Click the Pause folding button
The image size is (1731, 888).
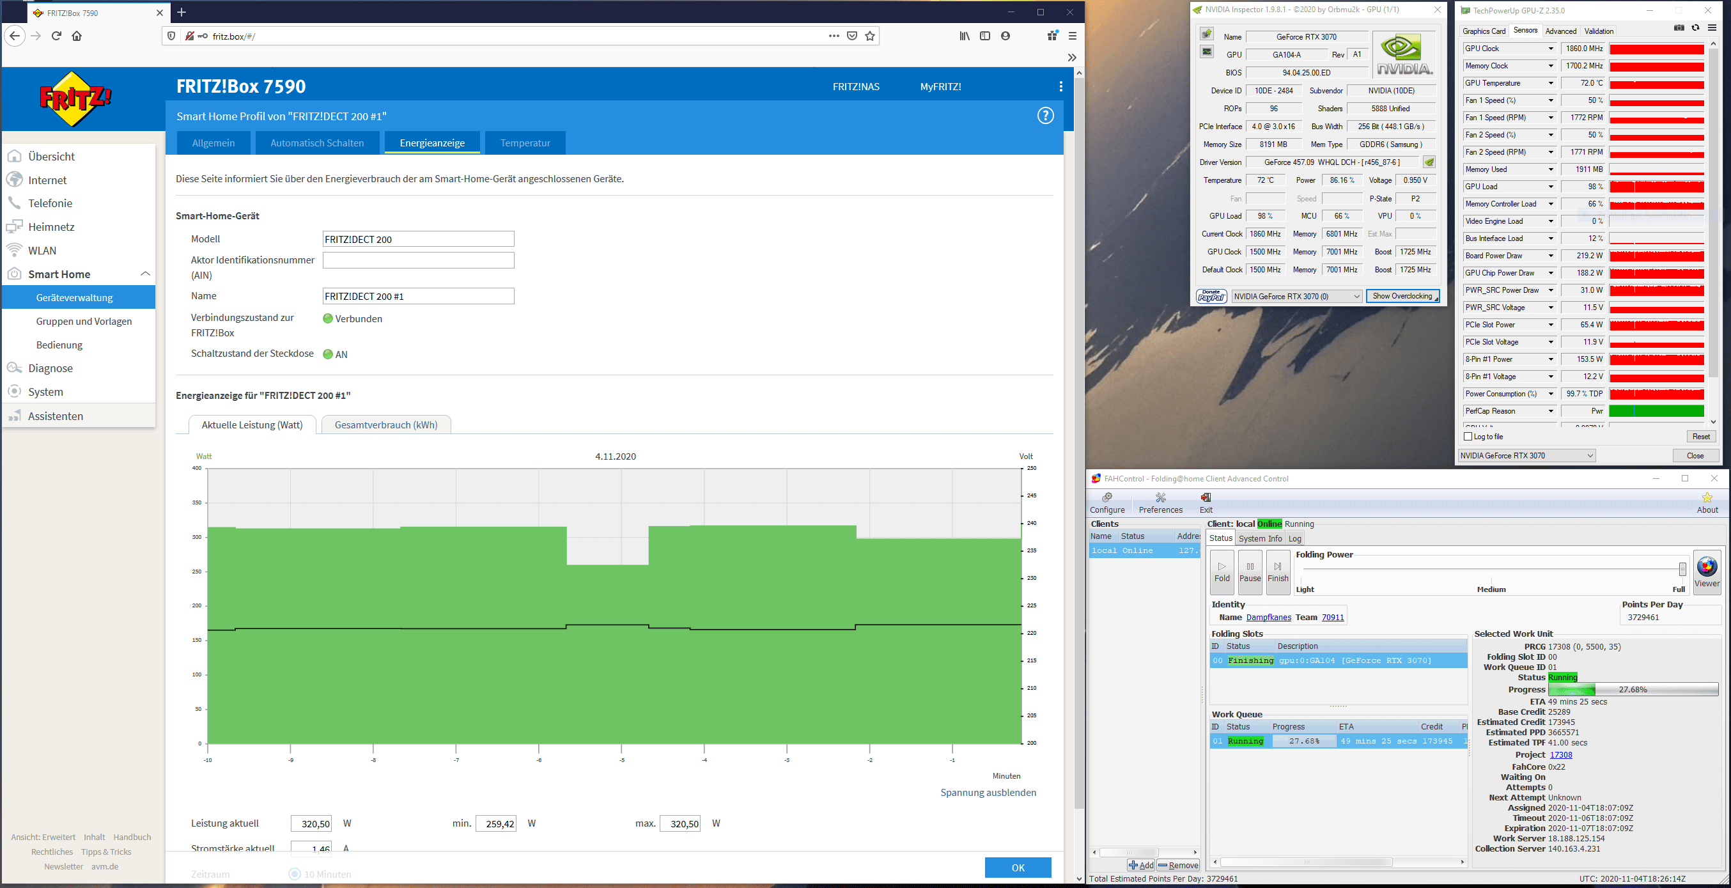[x=1250, y=572]
